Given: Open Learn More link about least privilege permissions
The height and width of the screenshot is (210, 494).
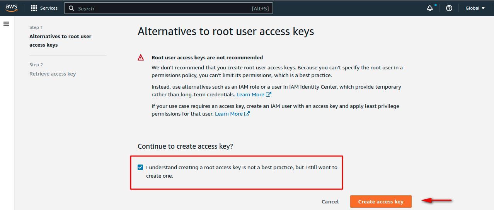Looking at the screenshot, I should [x=229, y=114].
